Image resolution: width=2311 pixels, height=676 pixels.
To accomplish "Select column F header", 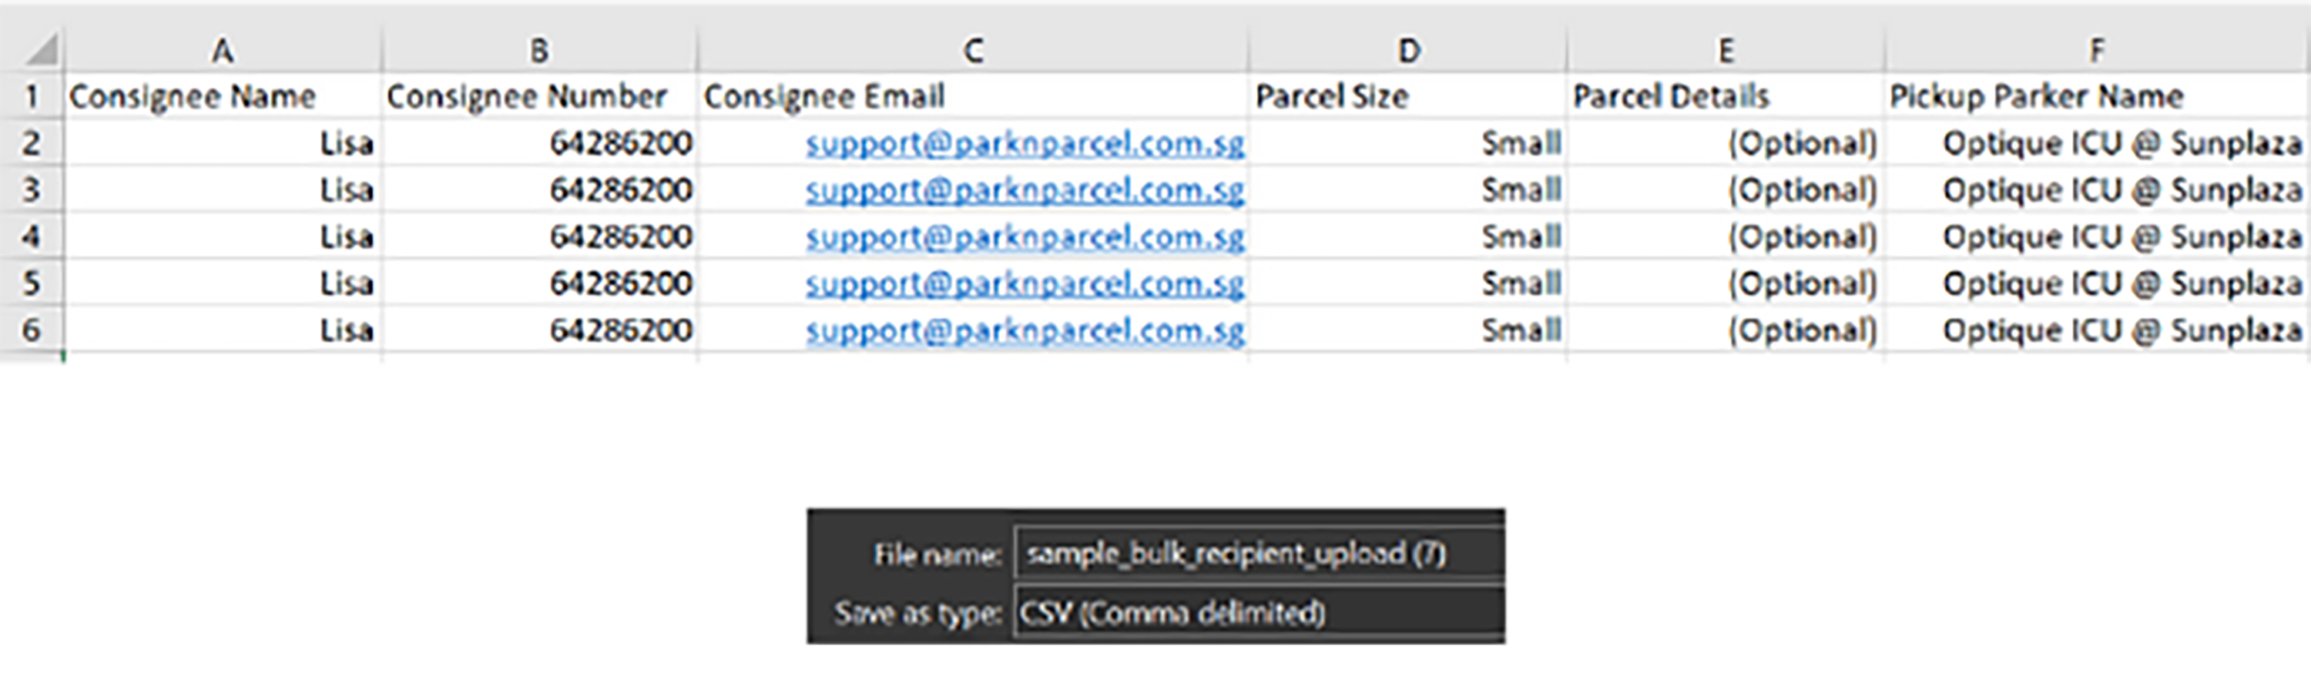I will [x=2095, y=51].
